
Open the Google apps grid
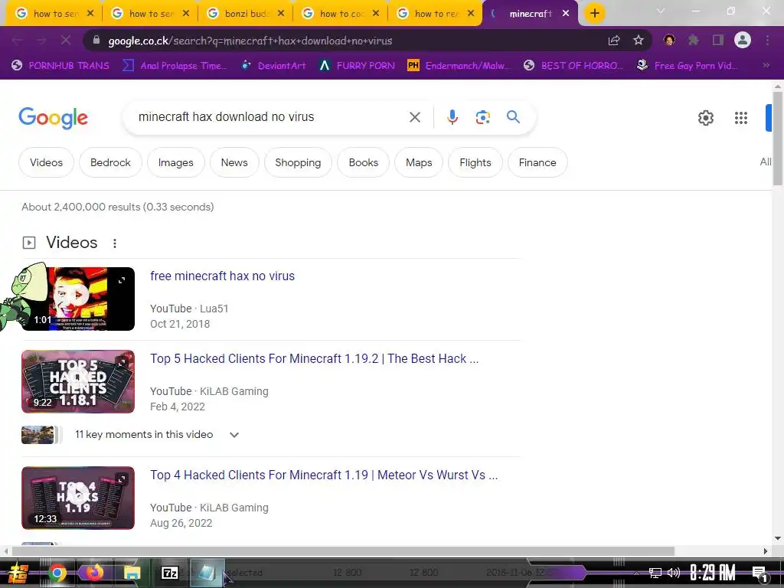click(740, 117)
